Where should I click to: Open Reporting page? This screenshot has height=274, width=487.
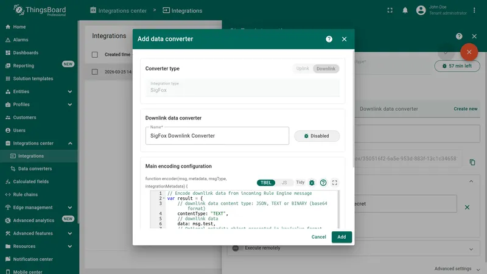(39, 66)
